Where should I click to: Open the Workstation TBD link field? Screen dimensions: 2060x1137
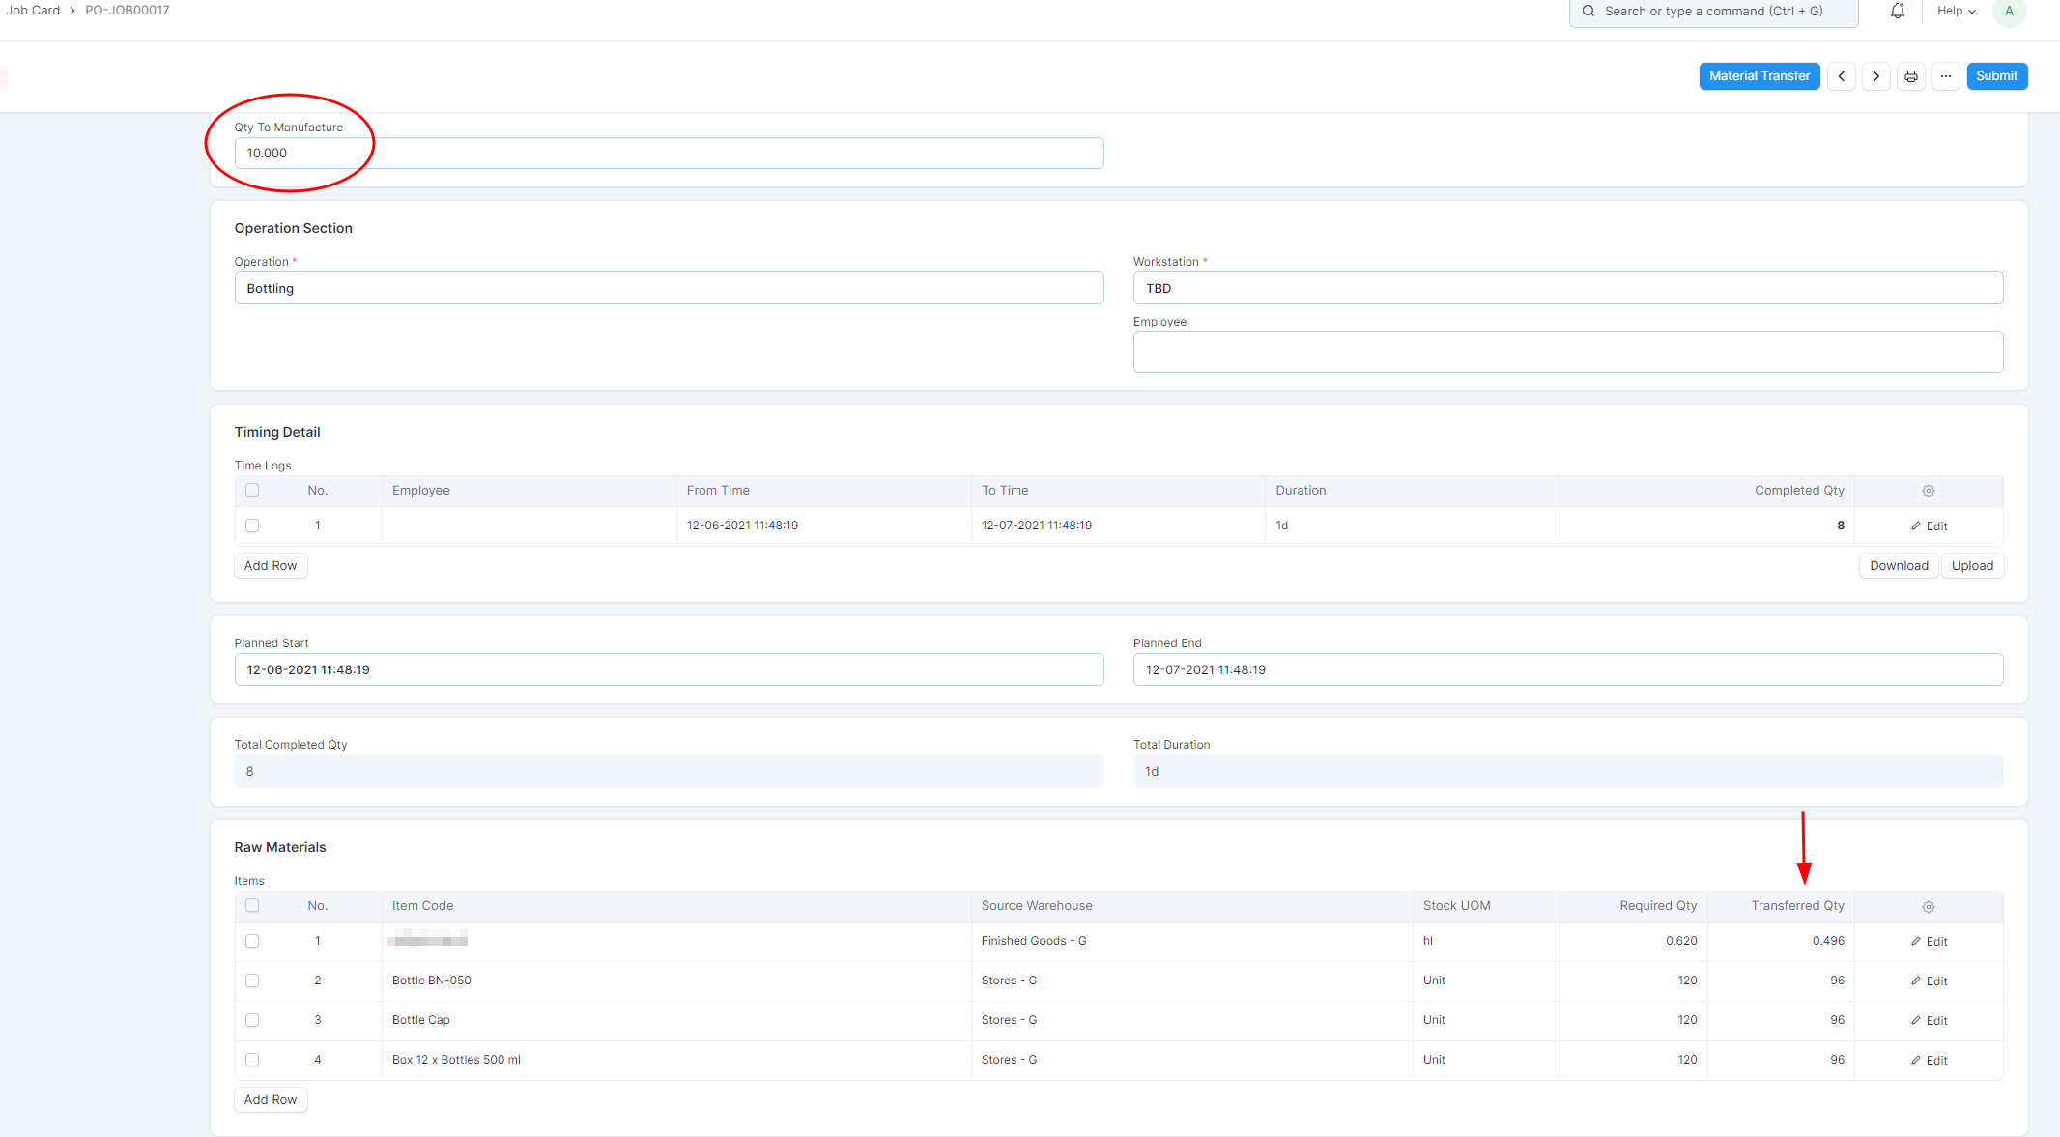tap(1567, 288)
